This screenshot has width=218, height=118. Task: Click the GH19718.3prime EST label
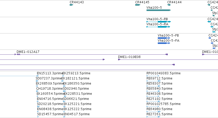pos(49,89)
